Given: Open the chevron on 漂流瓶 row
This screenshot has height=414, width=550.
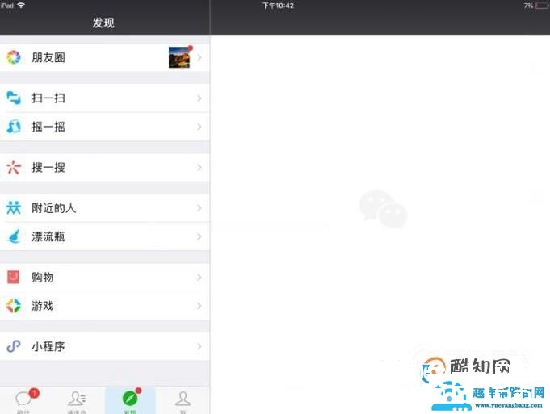Looking at the screenshot, I should [x=199, y=236].
